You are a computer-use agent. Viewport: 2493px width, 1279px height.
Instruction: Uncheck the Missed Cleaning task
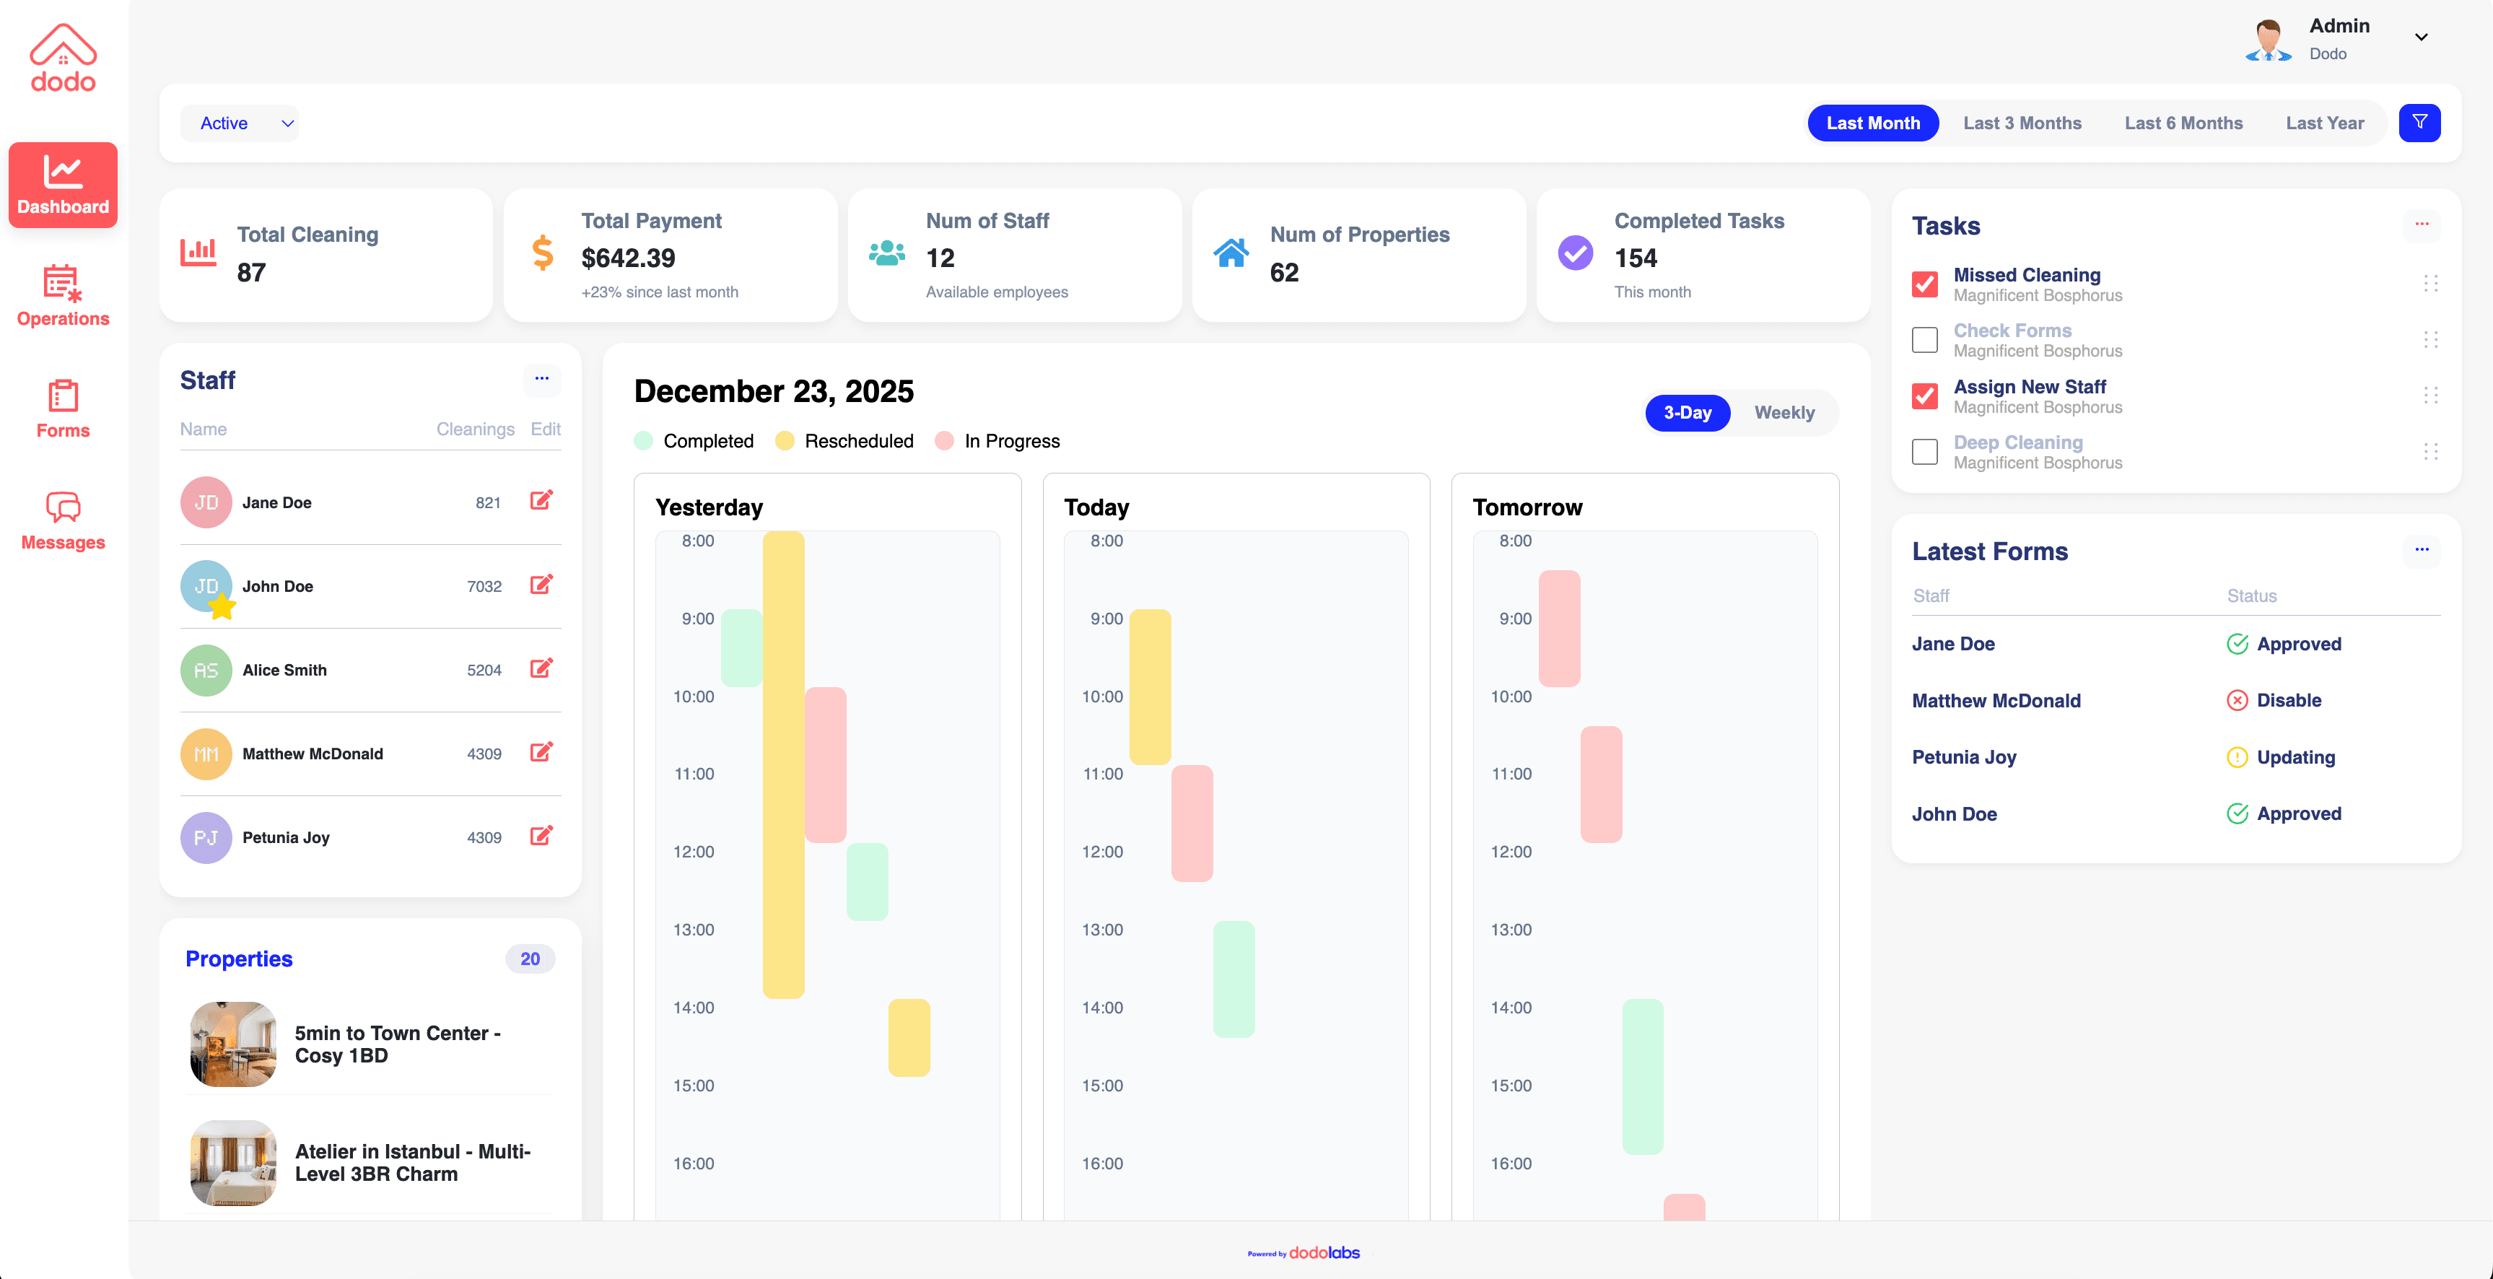click(1924, 285)
